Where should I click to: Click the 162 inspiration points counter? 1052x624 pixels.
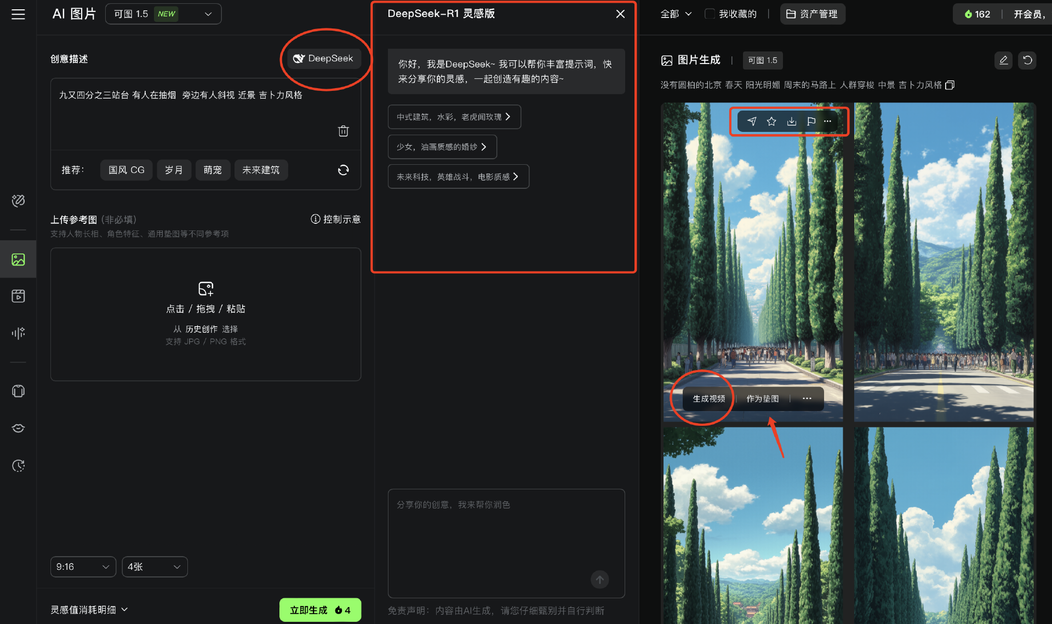pyautogui.click(x=977, y=14)
